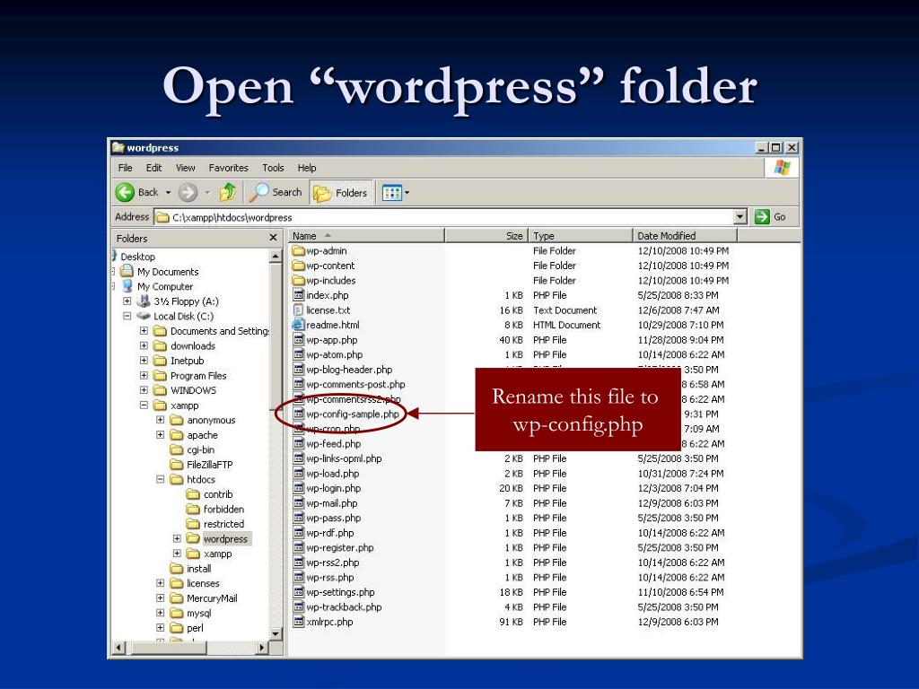Open the address bar dropdown arrow
919x689 pixels.
pyautogui.click(x=740, y=217)
